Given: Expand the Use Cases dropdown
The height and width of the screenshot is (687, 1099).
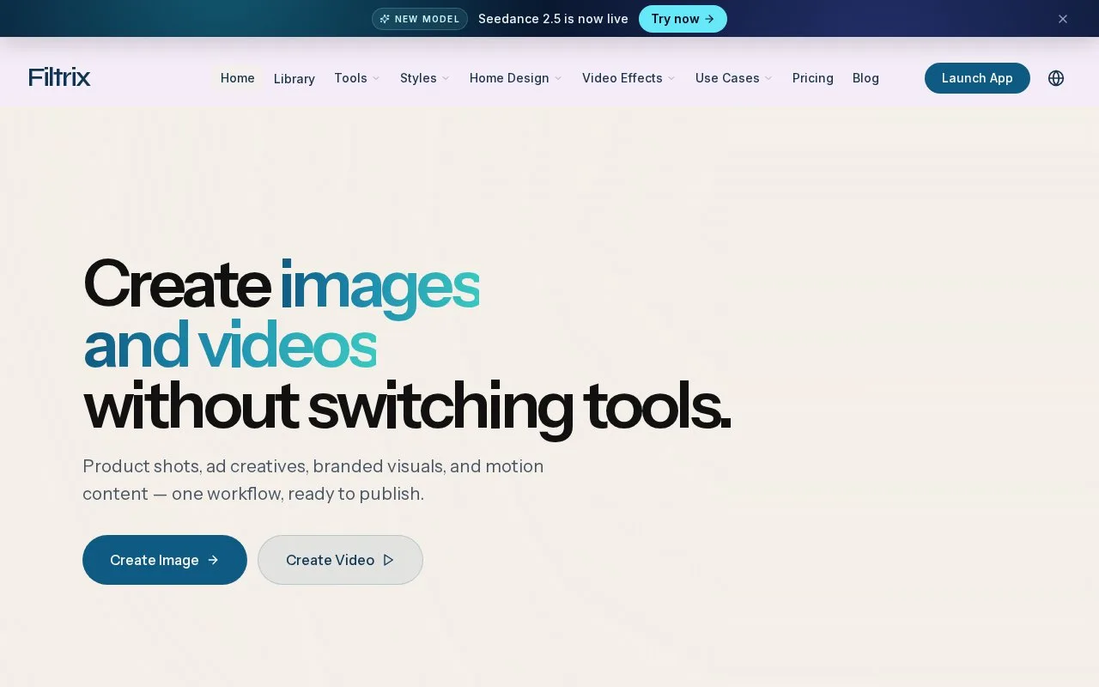Looking at the screenshot, I should pyautogui.click(x=734, y=78).
